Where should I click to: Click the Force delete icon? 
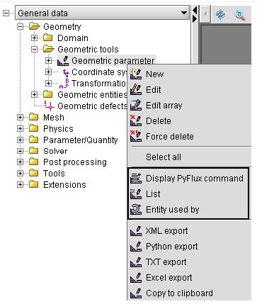(136, 136)
